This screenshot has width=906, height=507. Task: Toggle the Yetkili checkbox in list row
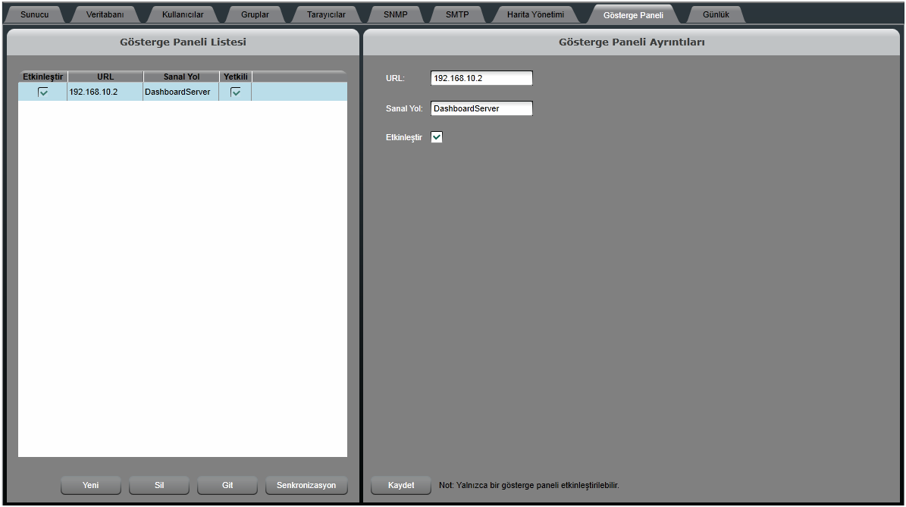(x=236, y=92)
